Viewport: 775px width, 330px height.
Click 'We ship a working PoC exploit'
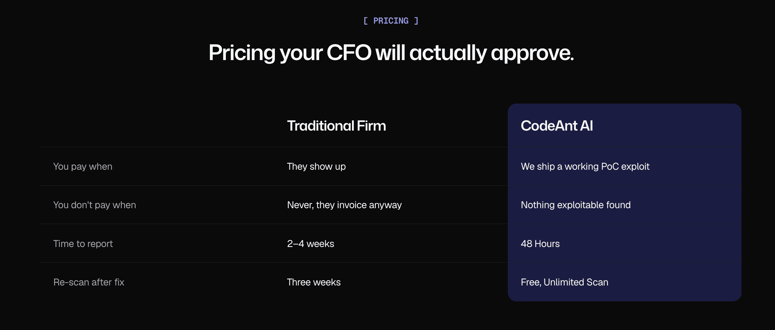(x=585, y=166)
